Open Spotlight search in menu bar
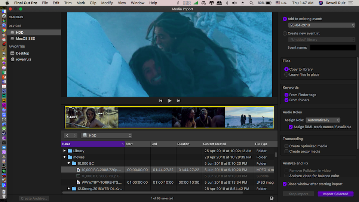359x202 pixels. tap(251, 3)
